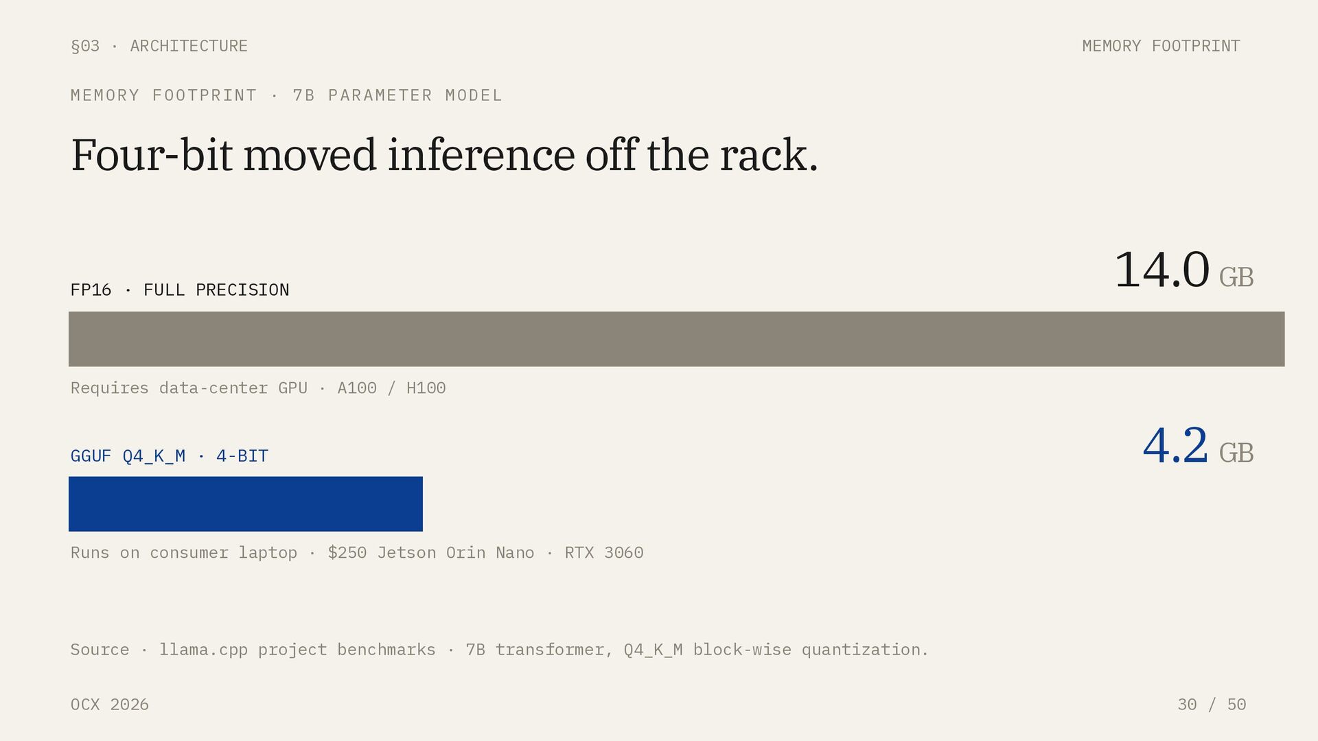Click the '30 / 50' page counter

[1212, 705]
